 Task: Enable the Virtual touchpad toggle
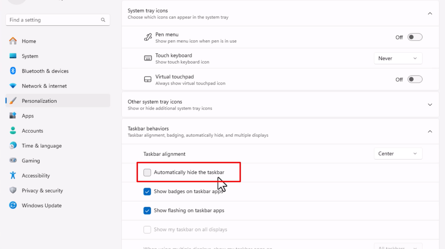point(415,79)
